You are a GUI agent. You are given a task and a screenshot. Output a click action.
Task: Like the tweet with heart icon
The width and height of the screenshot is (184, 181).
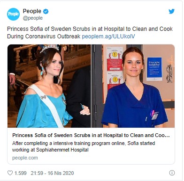[x=10, y=173]
